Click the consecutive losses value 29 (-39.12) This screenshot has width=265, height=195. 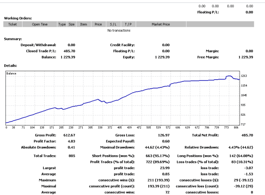click(x=243, y=180)
